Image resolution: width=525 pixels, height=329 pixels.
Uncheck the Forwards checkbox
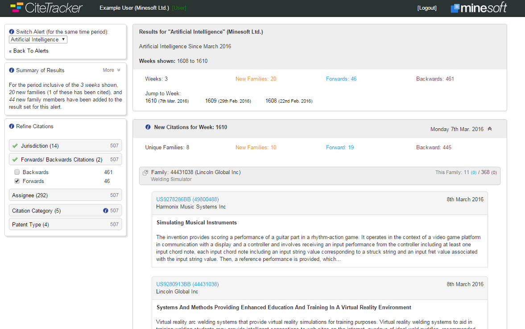(17, 181)
